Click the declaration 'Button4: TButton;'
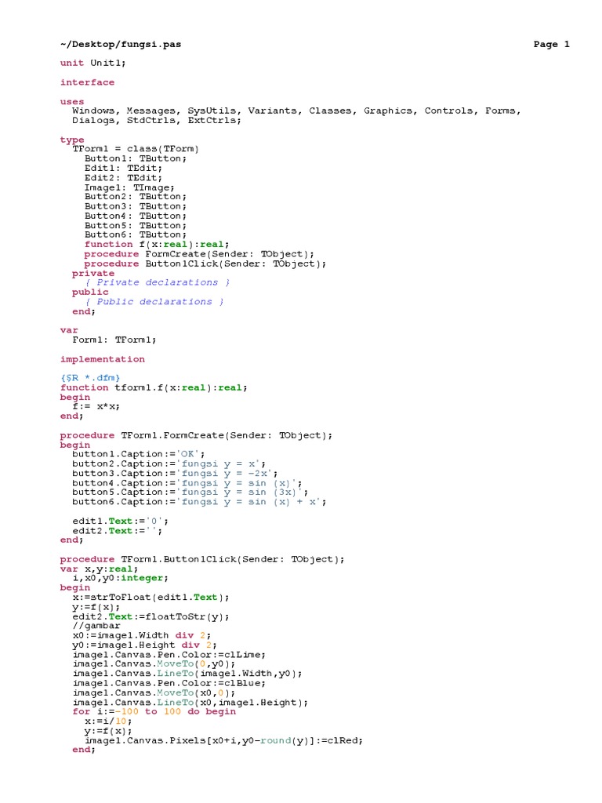 click(x=136, y=216)
